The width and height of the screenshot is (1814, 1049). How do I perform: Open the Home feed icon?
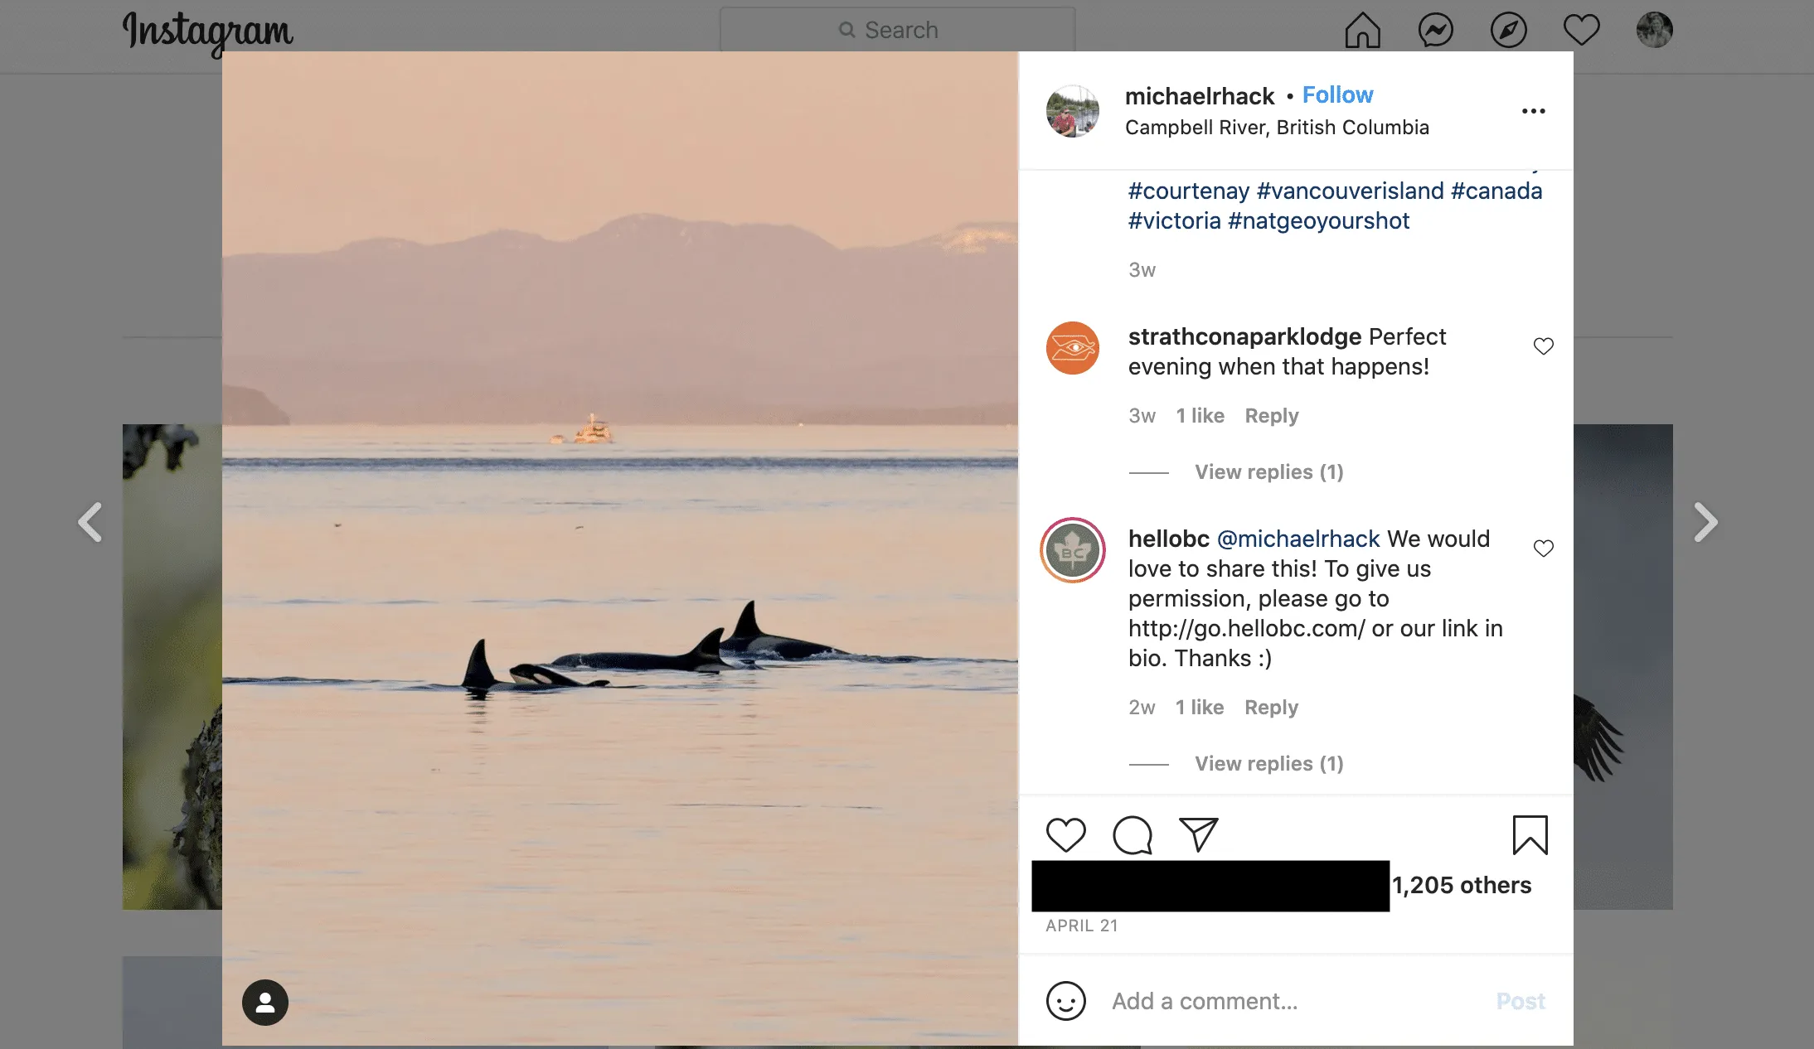(1362, 31)
